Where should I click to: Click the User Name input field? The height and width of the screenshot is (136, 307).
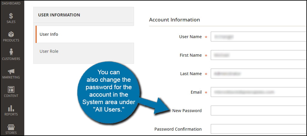pos(258,37)
